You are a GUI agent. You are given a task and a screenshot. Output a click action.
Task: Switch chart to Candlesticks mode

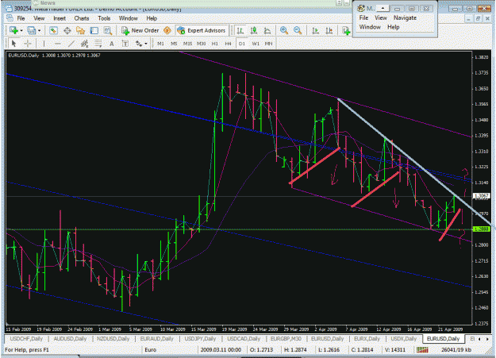click(x=254, y=30)
